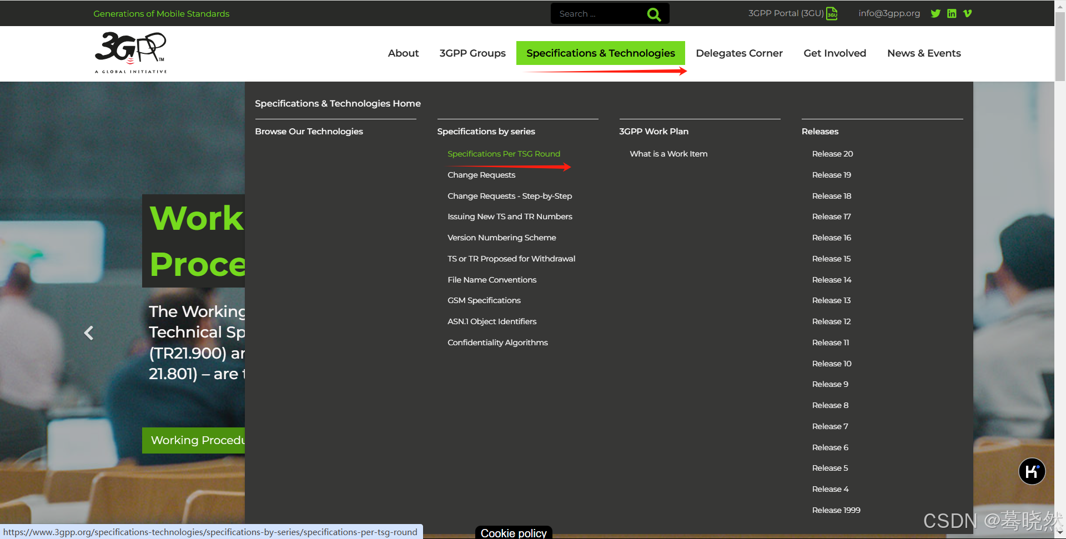Open ASN.1 Object Identifiers
1066x539 pixels.
pos(492,321)
